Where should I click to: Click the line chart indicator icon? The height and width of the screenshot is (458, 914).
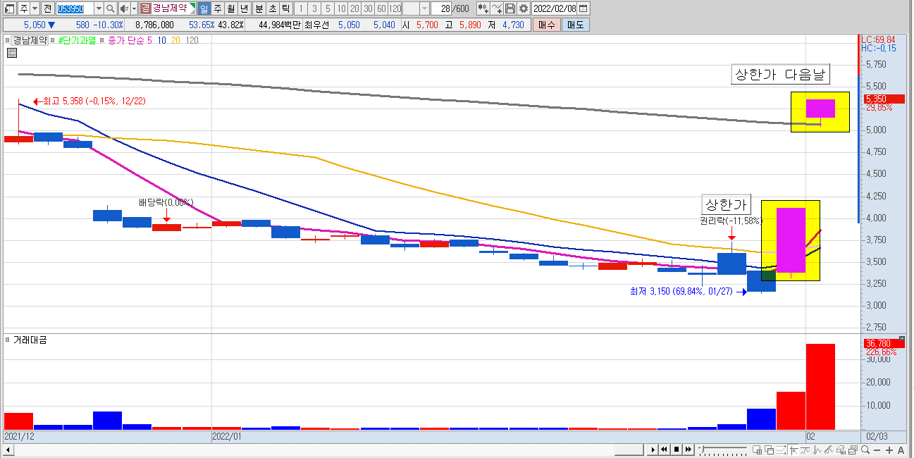point(817,450)
